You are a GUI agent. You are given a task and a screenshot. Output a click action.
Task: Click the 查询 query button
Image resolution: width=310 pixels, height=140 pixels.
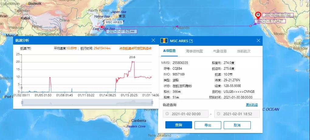click(178, 125)
